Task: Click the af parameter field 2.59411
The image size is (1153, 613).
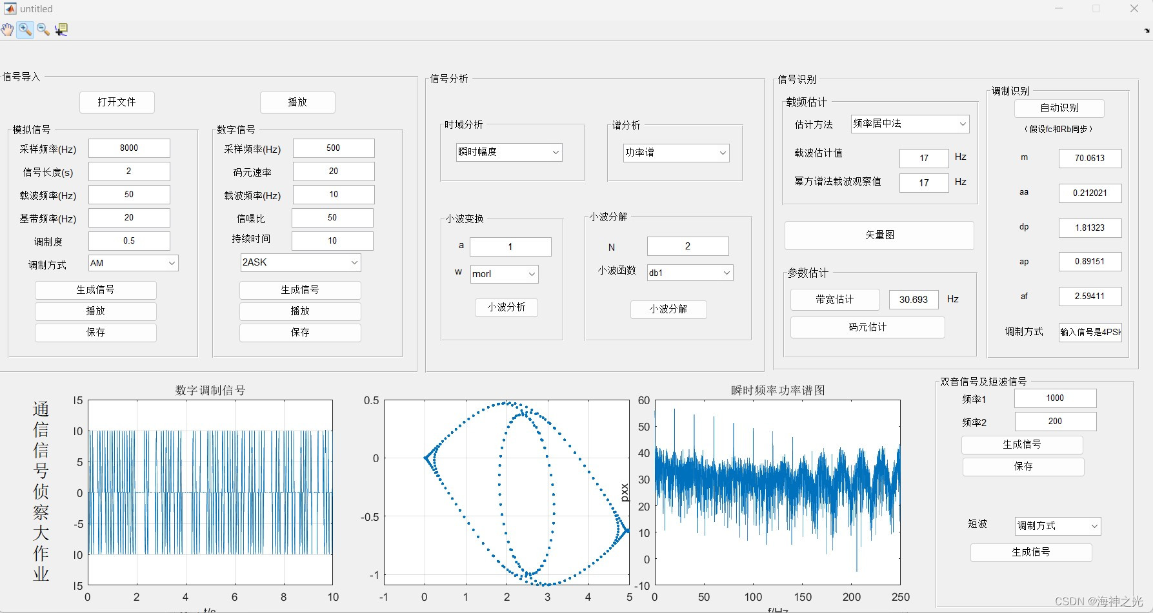Action: (1090, 297)
